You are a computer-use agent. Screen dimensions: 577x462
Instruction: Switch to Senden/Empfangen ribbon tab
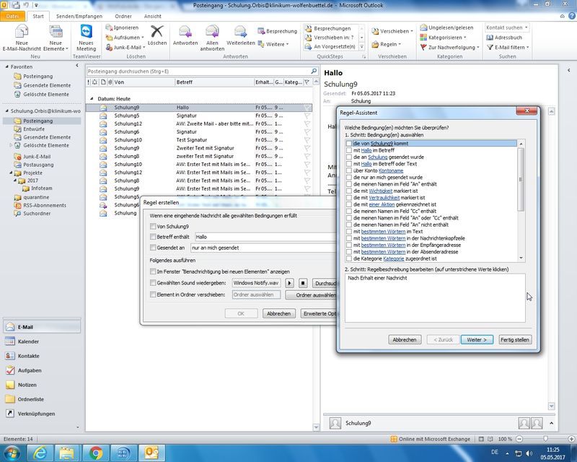coord(78,16)
